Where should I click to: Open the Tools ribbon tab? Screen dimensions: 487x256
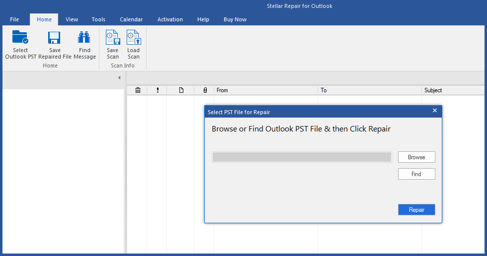(x=98, y=19)
